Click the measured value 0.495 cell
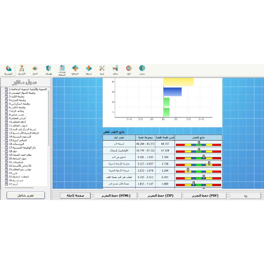The width and height of the screenshot is (264, 264). pos(165,177)
